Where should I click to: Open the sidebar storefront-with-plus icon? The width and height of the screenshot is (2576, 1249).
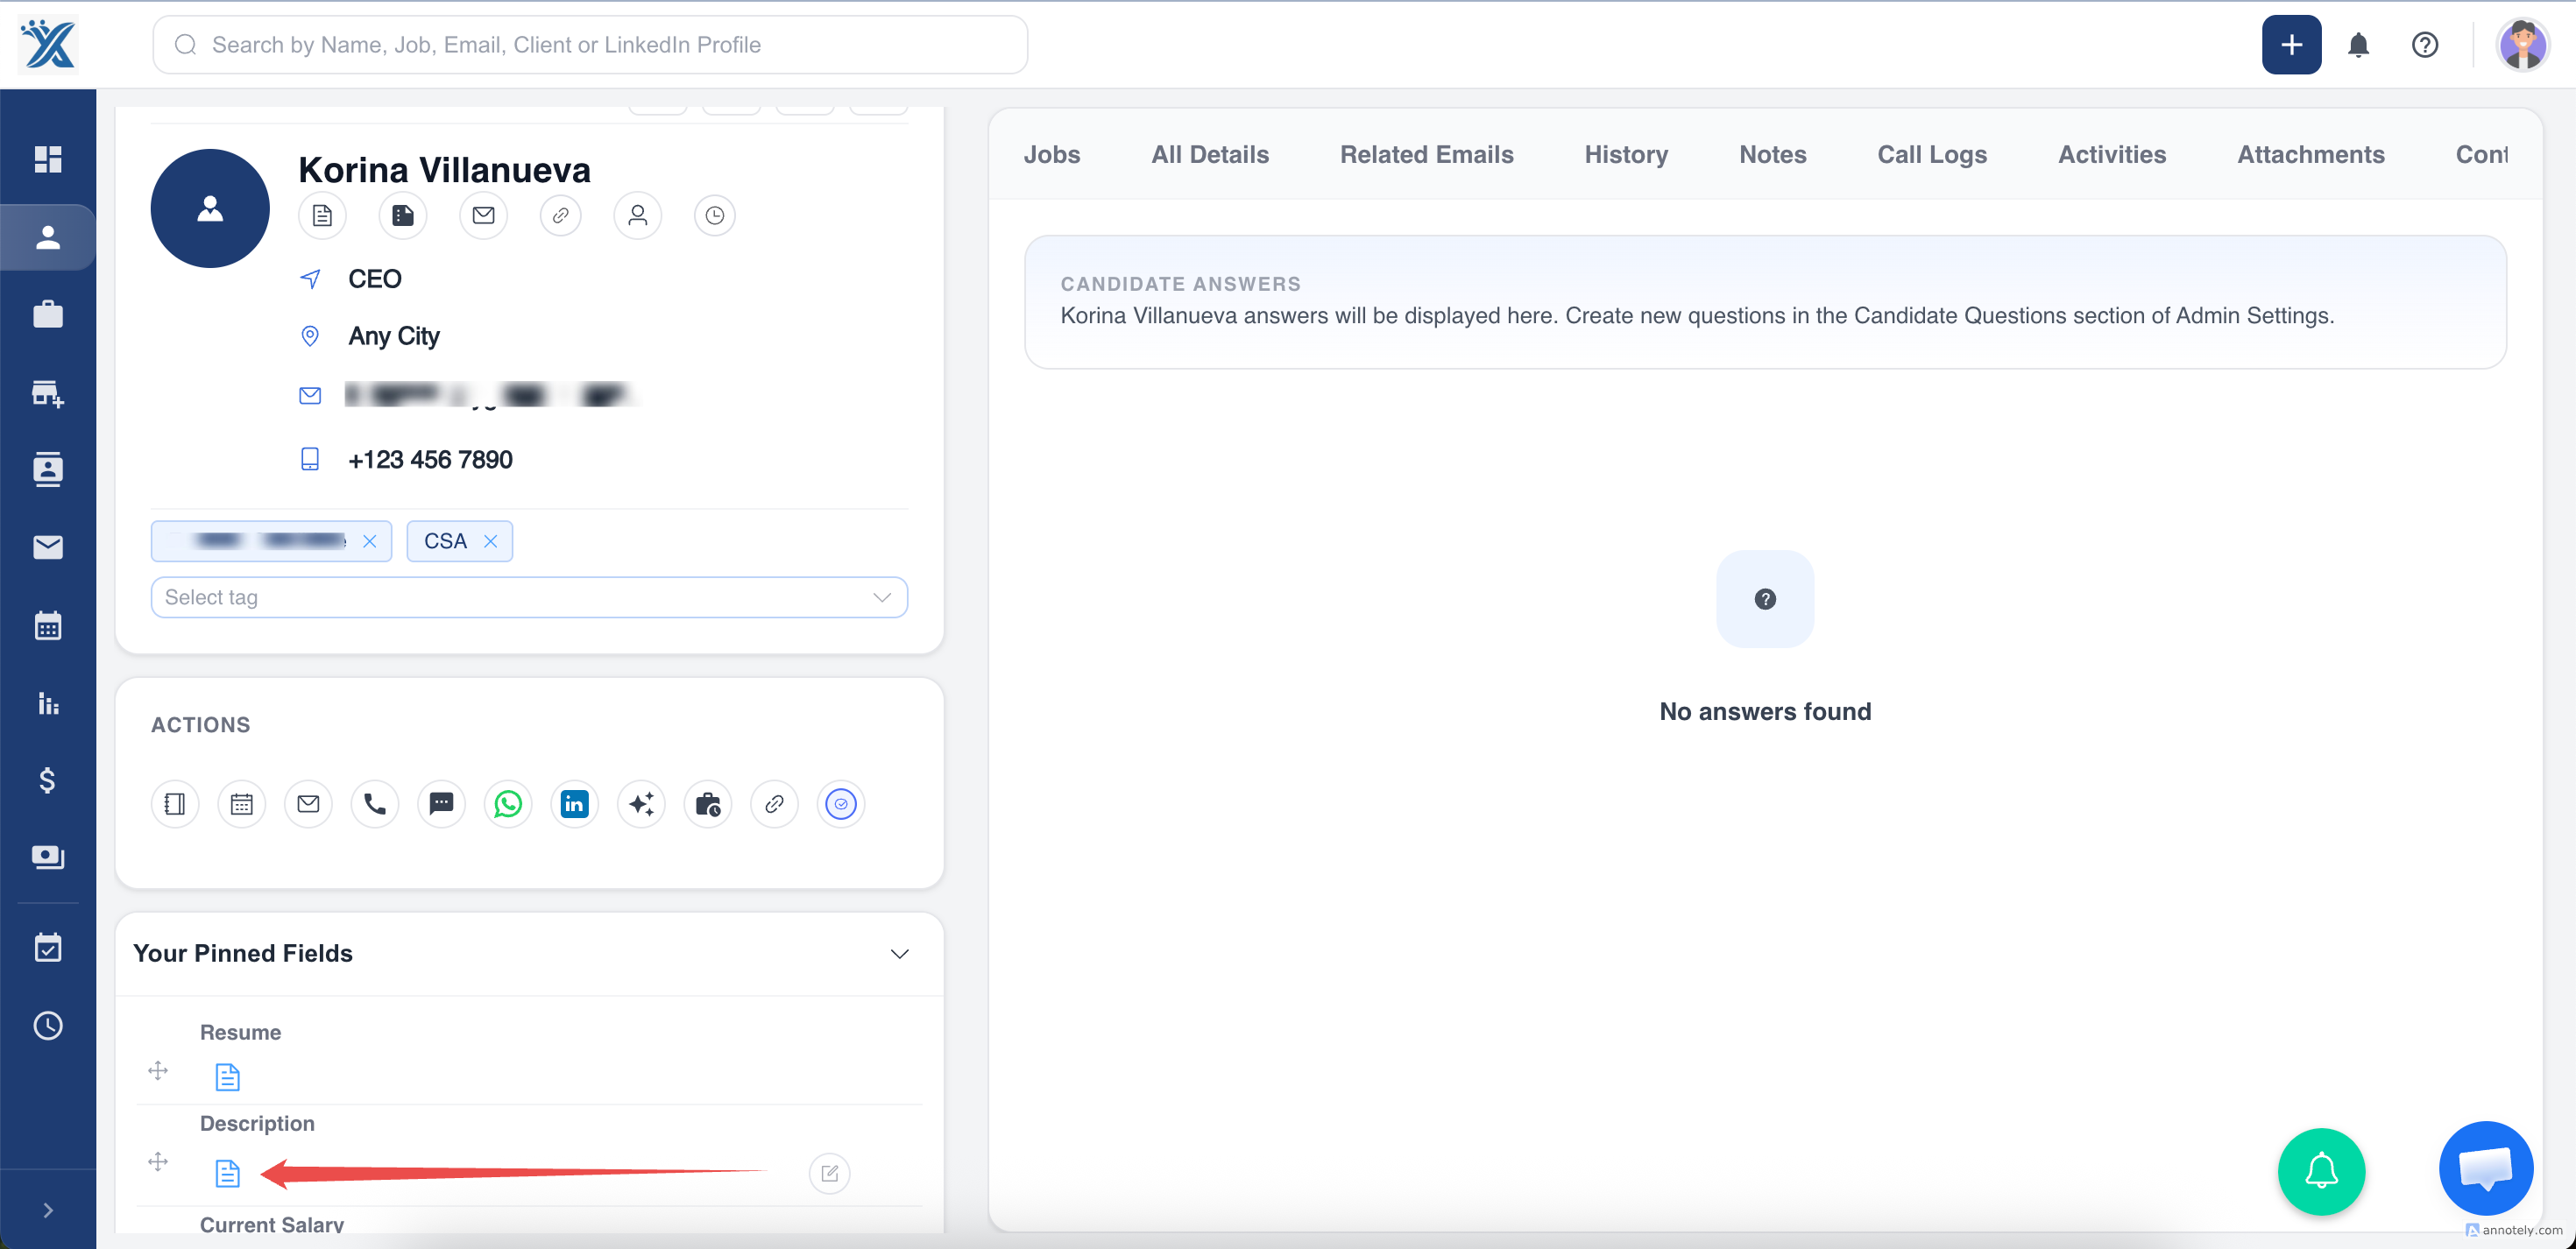(48, 393)
